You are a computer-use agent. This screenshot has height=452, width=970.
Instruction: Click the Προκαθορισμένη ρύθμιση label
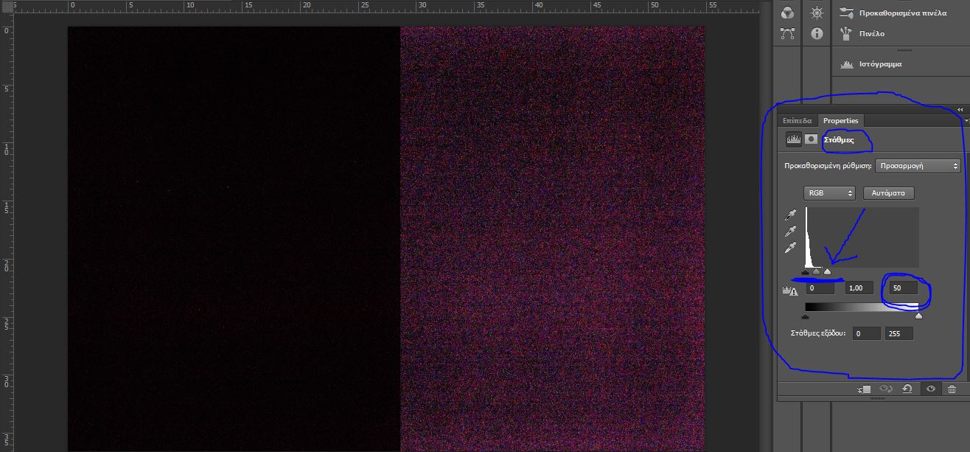tap(828, 166)
